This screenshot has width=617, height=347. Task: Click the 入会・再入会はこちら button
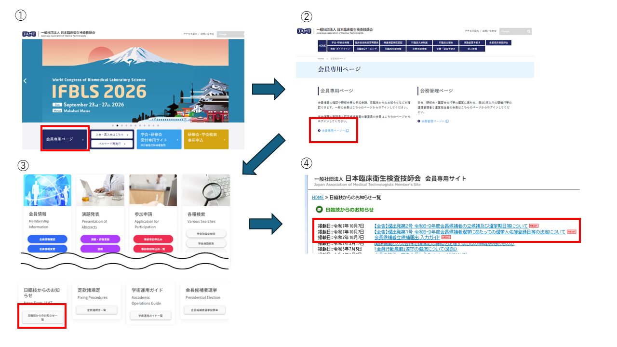click(x=112, y=135)
